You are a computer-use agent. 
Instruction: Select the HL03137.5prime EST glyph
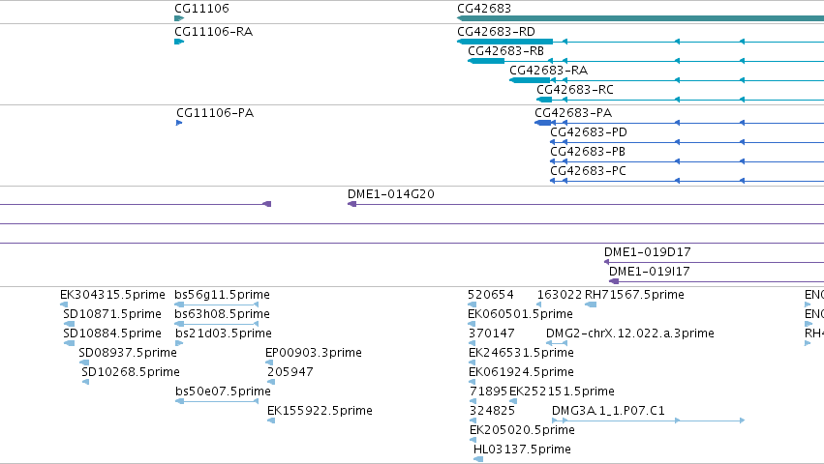pyautogui.click(x=478, y=459)
